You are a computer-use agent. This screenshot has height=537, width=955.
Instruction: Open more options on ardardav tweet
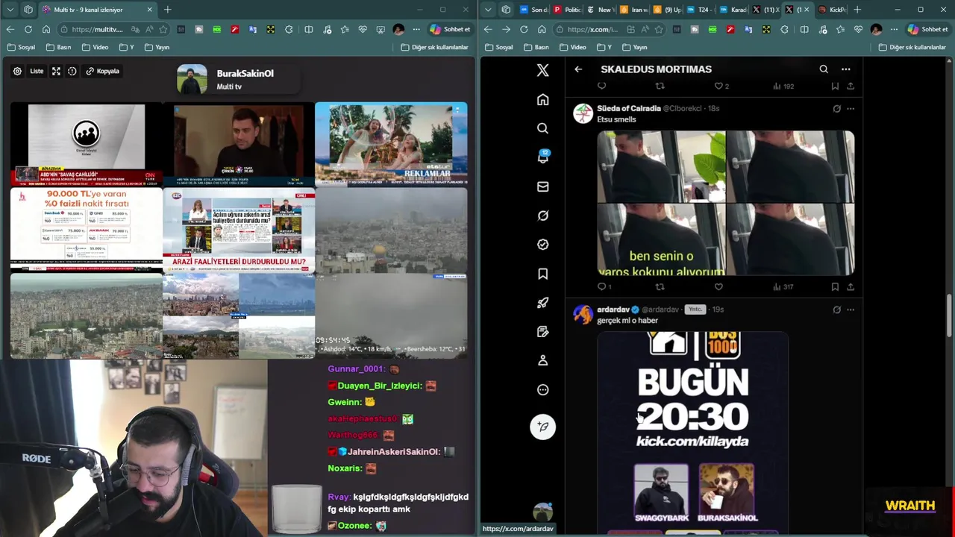851,310
